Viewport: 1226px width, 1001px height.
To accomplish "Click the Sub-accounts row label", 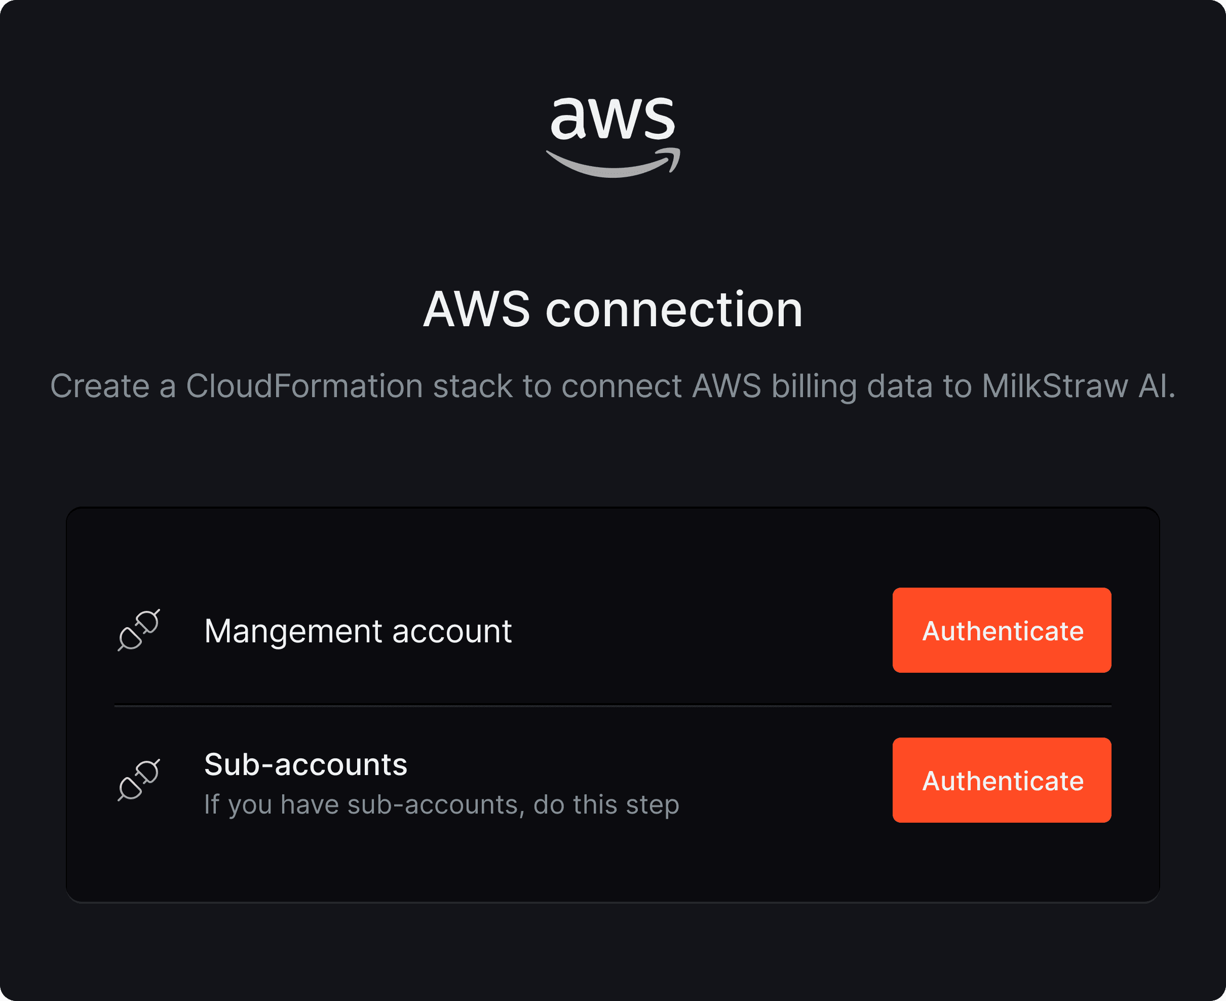I will (305, 764).
